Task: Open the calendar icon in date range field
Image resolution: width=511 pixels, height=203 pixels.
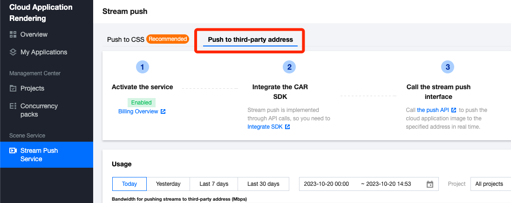Action: (430, 184)
